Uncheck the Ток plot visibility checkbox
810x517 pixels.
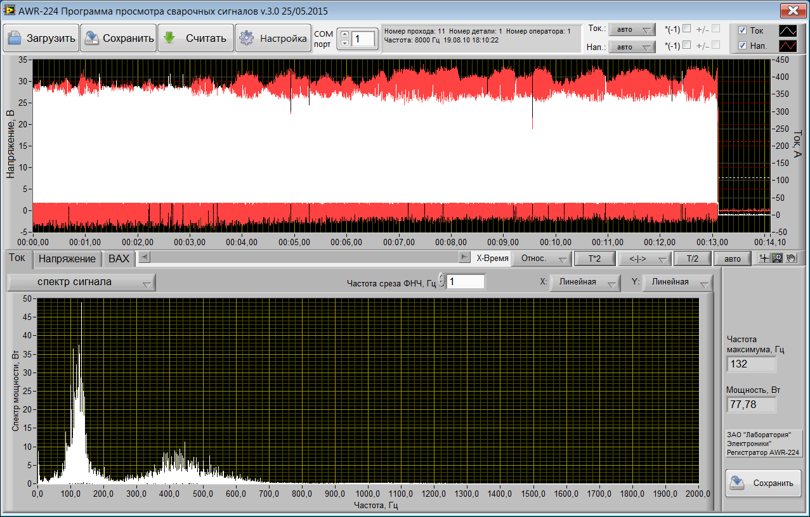pos(743,30)
